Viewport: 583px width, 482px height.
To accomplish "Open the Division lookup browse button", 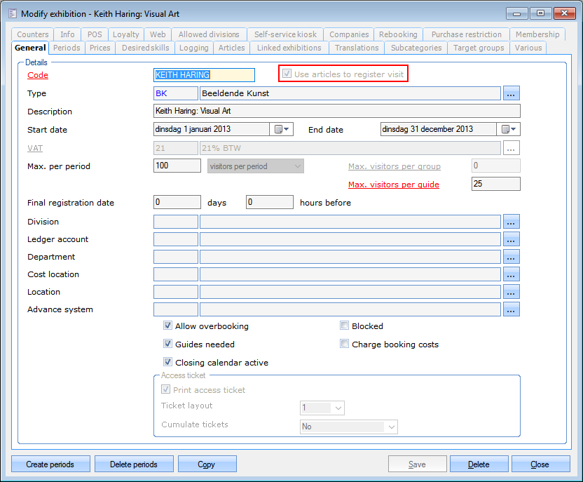I will point(511,222).
